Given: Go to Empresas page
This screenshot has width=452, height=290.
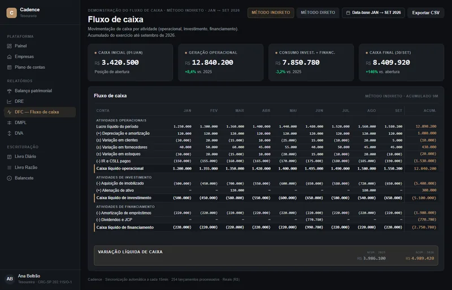Looking at the screenshot, I should [40, 57].
